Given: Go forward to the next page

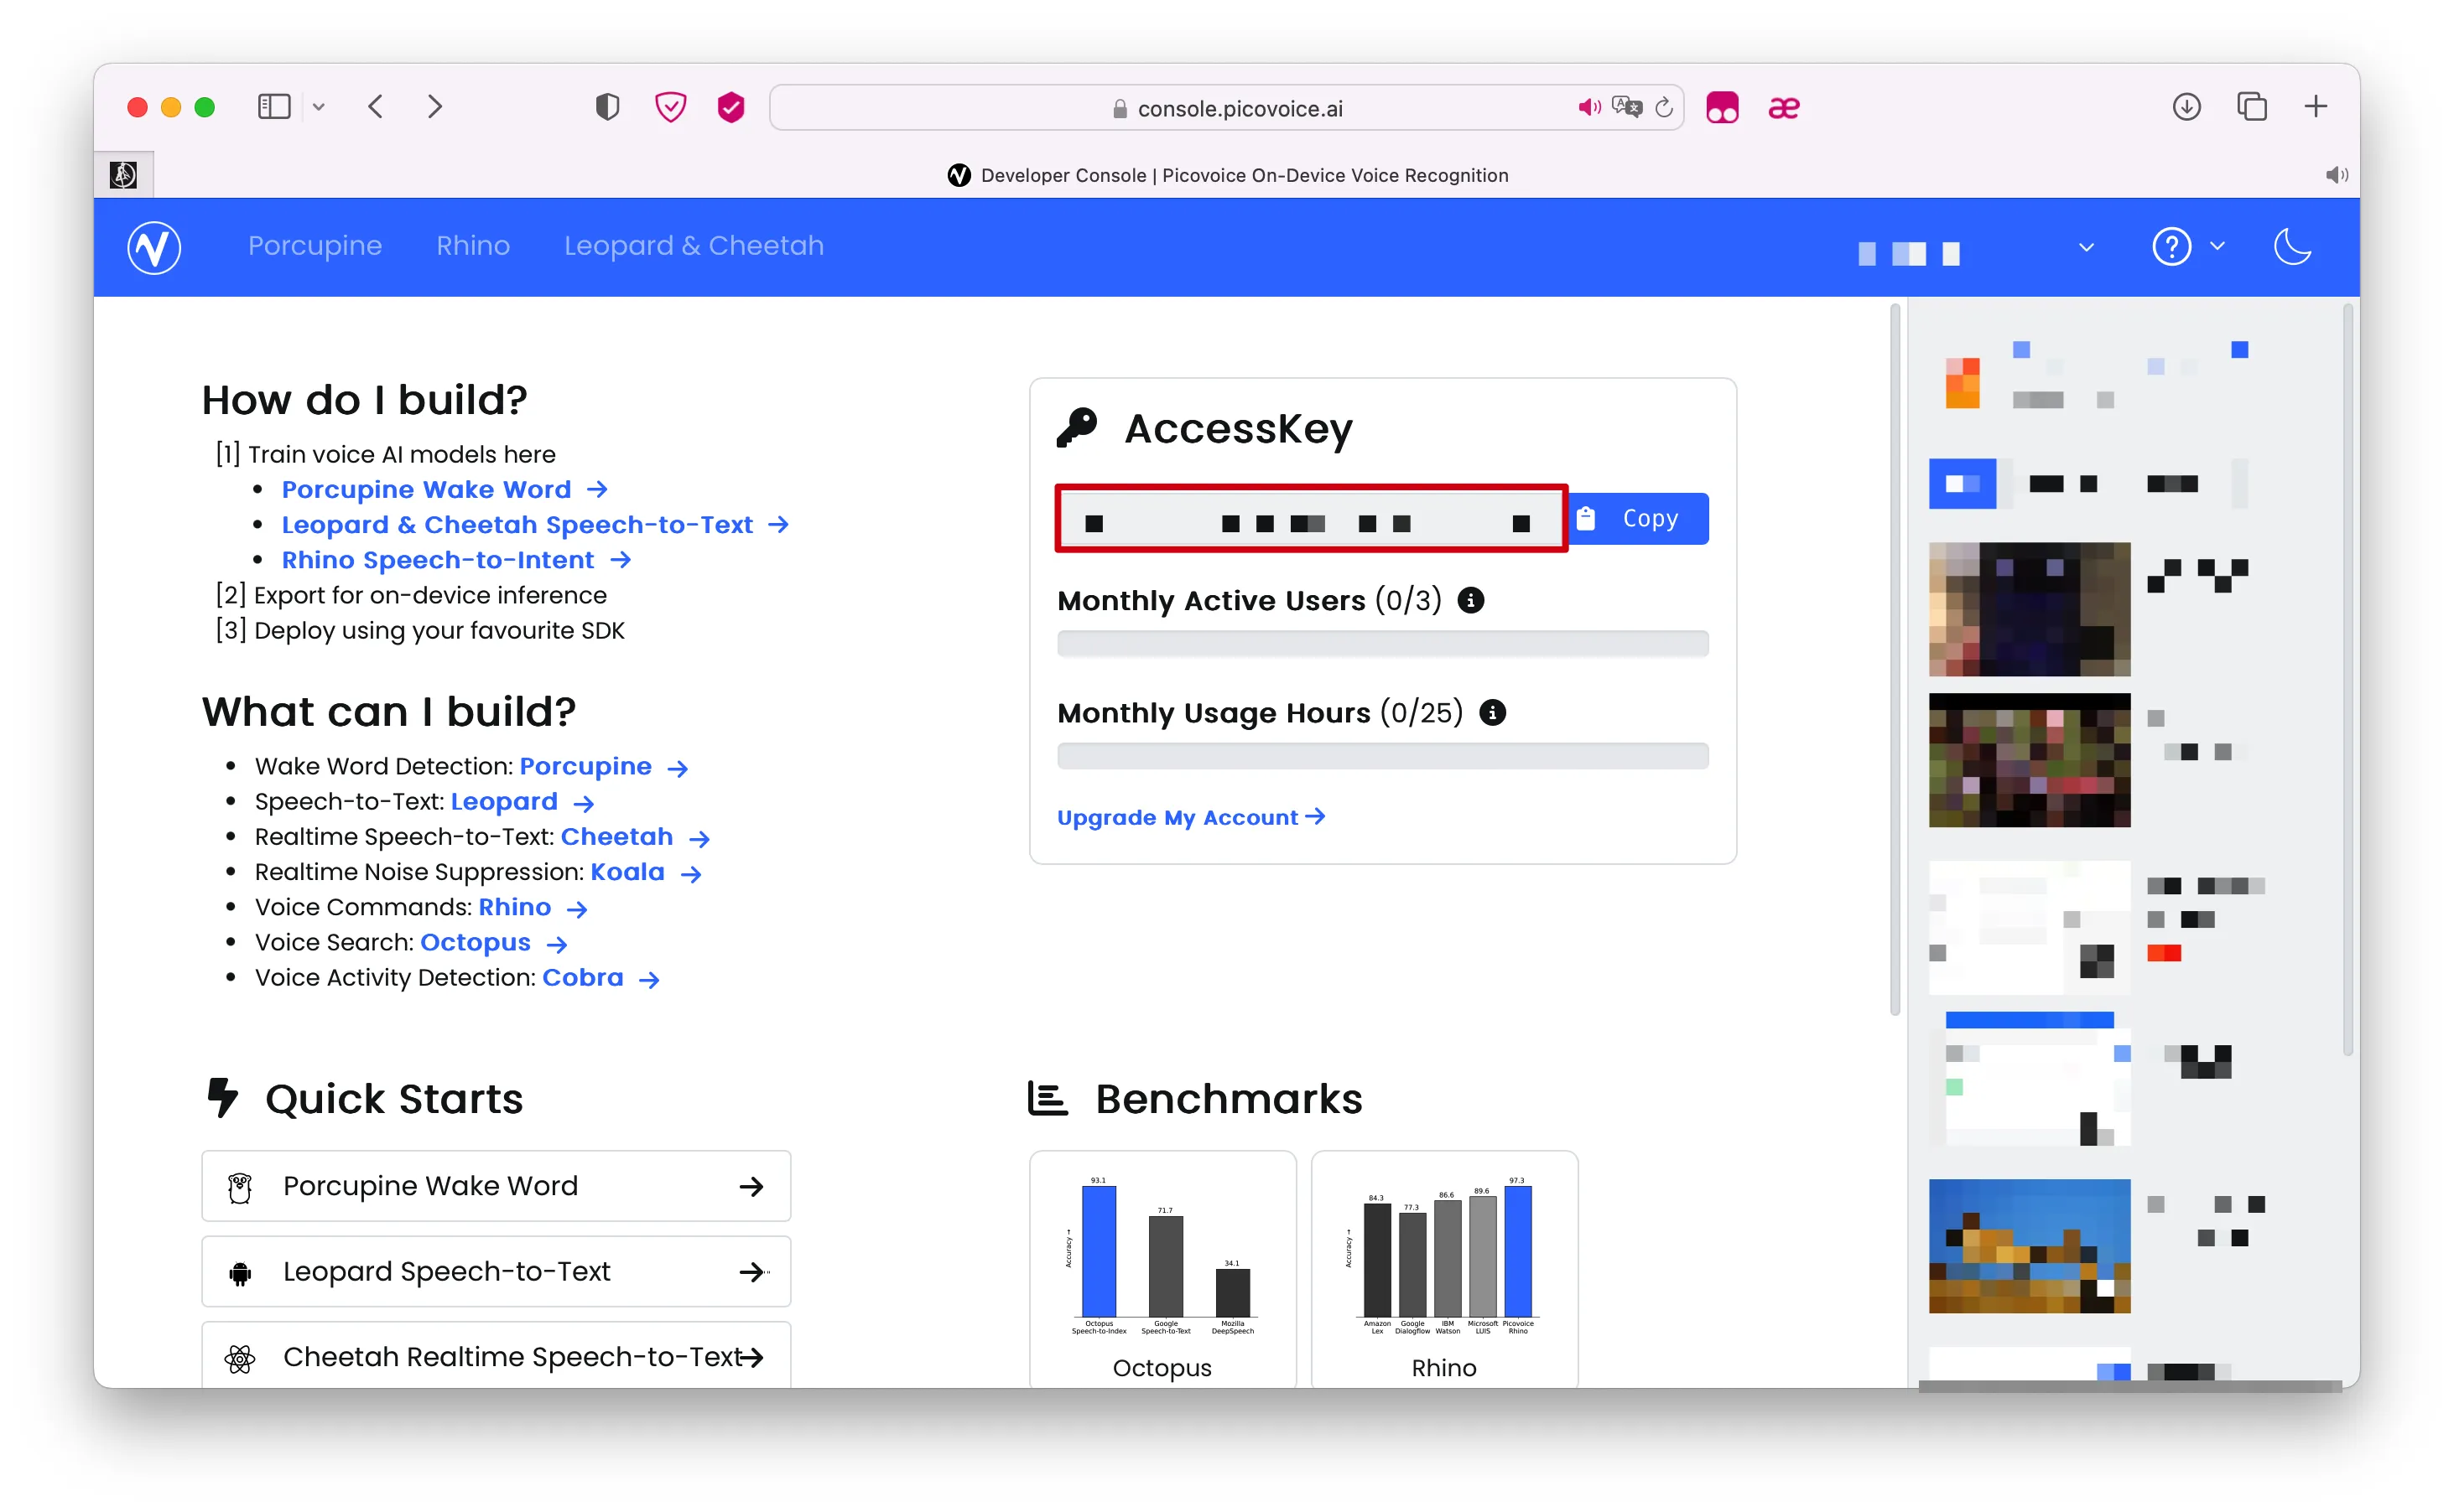Looking at the screenshot, I should (434, 107).
